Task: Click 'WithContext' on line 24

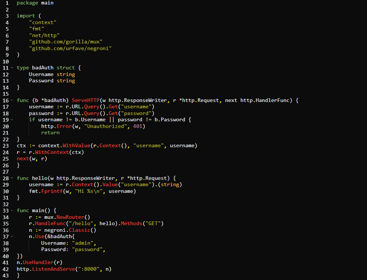Action: [x=52, y=152]
